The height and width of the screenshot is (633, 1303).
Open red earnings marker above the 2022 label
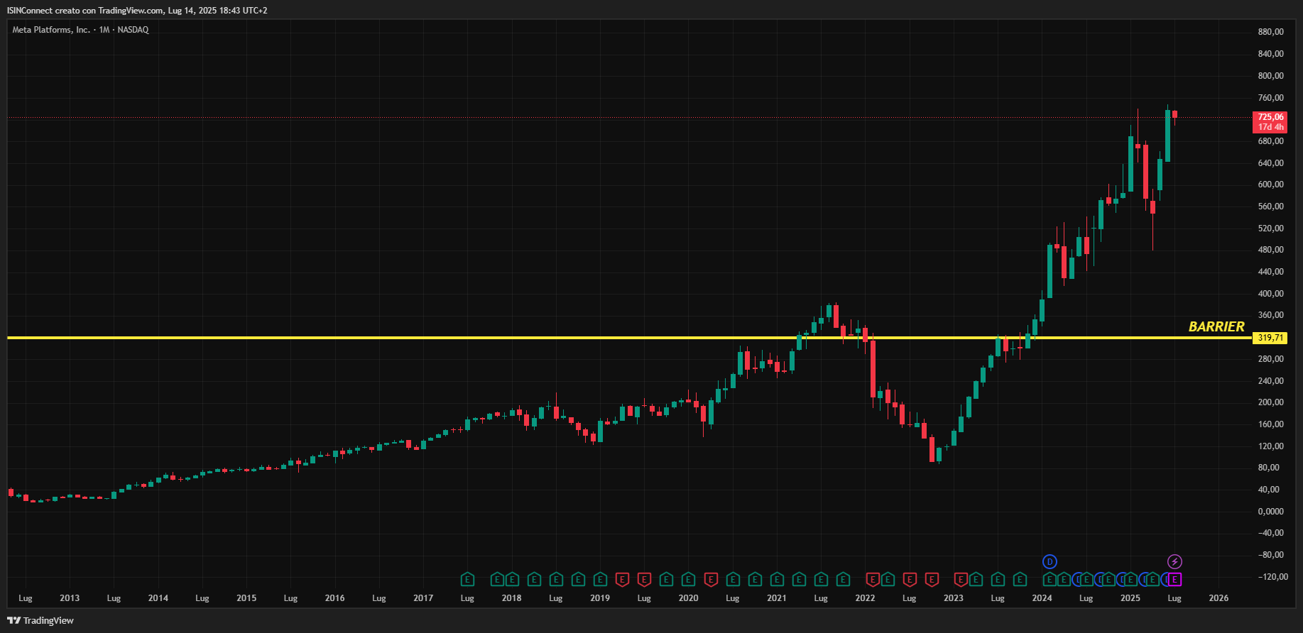click(x=873, y=580)
